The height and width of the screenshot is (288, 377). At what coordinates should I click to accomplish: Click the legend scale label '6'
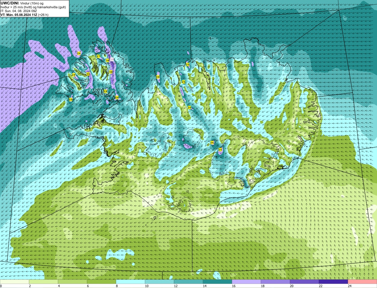click(88, 286)
